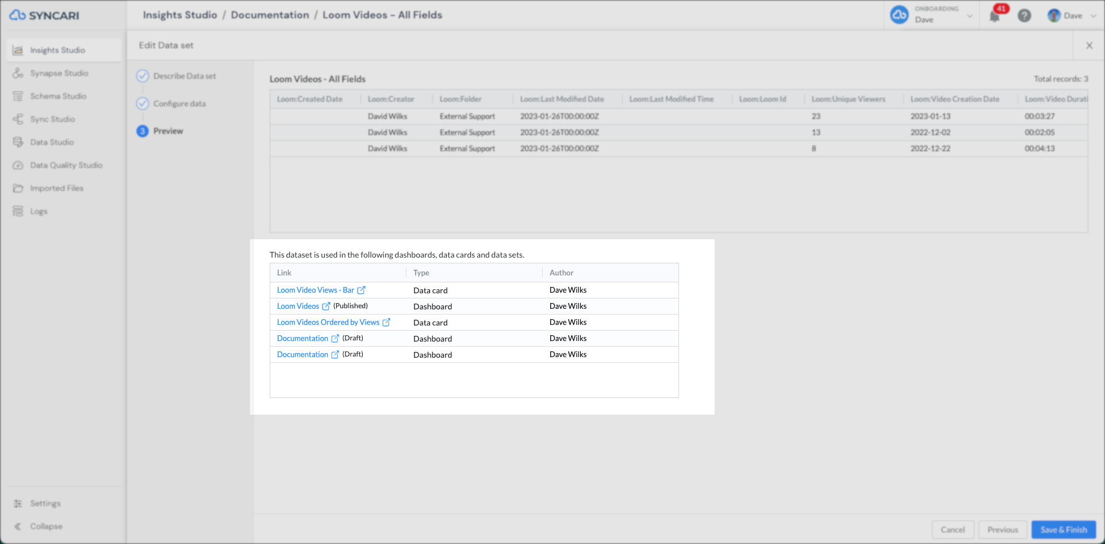This screenshot has width=1105, height=544.
Task: Click Documentation breadcrumb
Action: point(270,15)
